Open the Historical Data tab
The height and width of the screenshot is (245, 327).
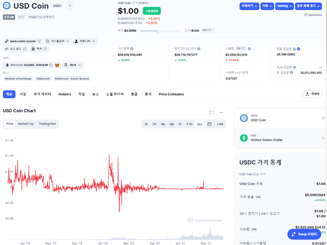pos(42,94)
